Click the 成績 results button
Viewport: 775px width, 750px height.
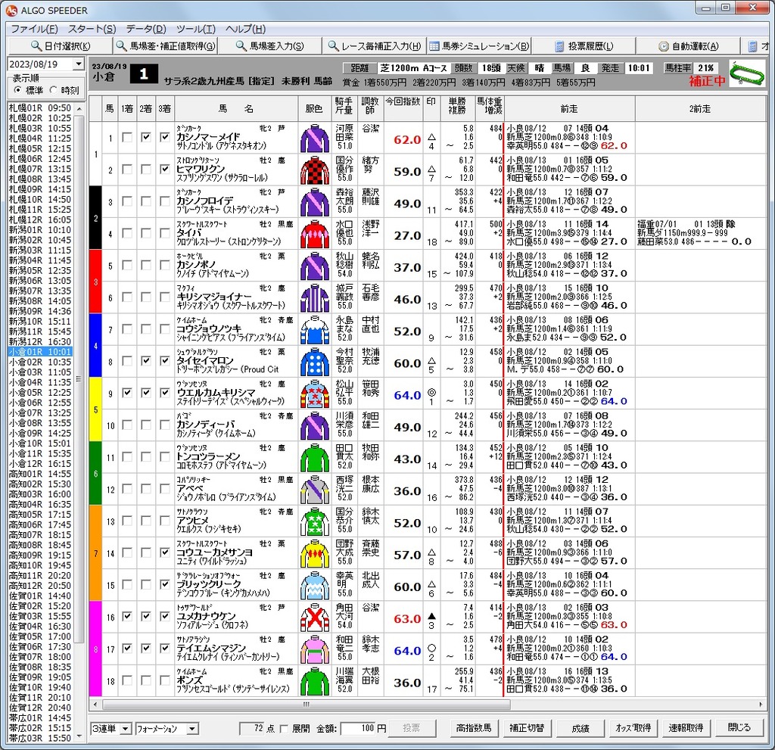pyautogui.click(x=580, y=728)
